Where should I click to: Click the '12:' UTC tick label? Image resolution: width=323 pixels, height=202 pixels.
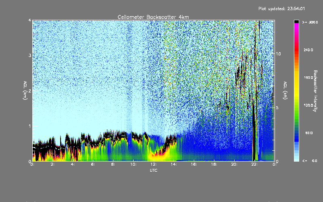click(x=153, y=164)
